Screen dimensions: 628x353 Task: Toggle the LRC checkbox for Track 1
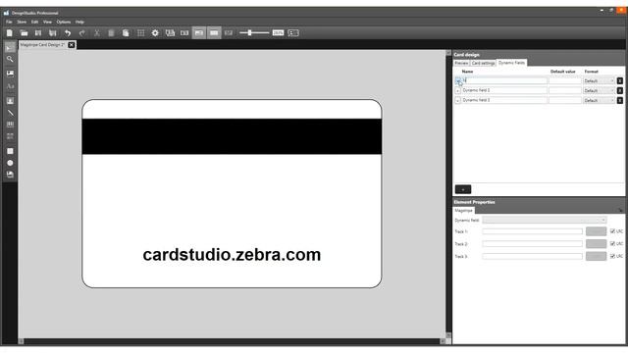pyautogui.click(x=612, y=231)
